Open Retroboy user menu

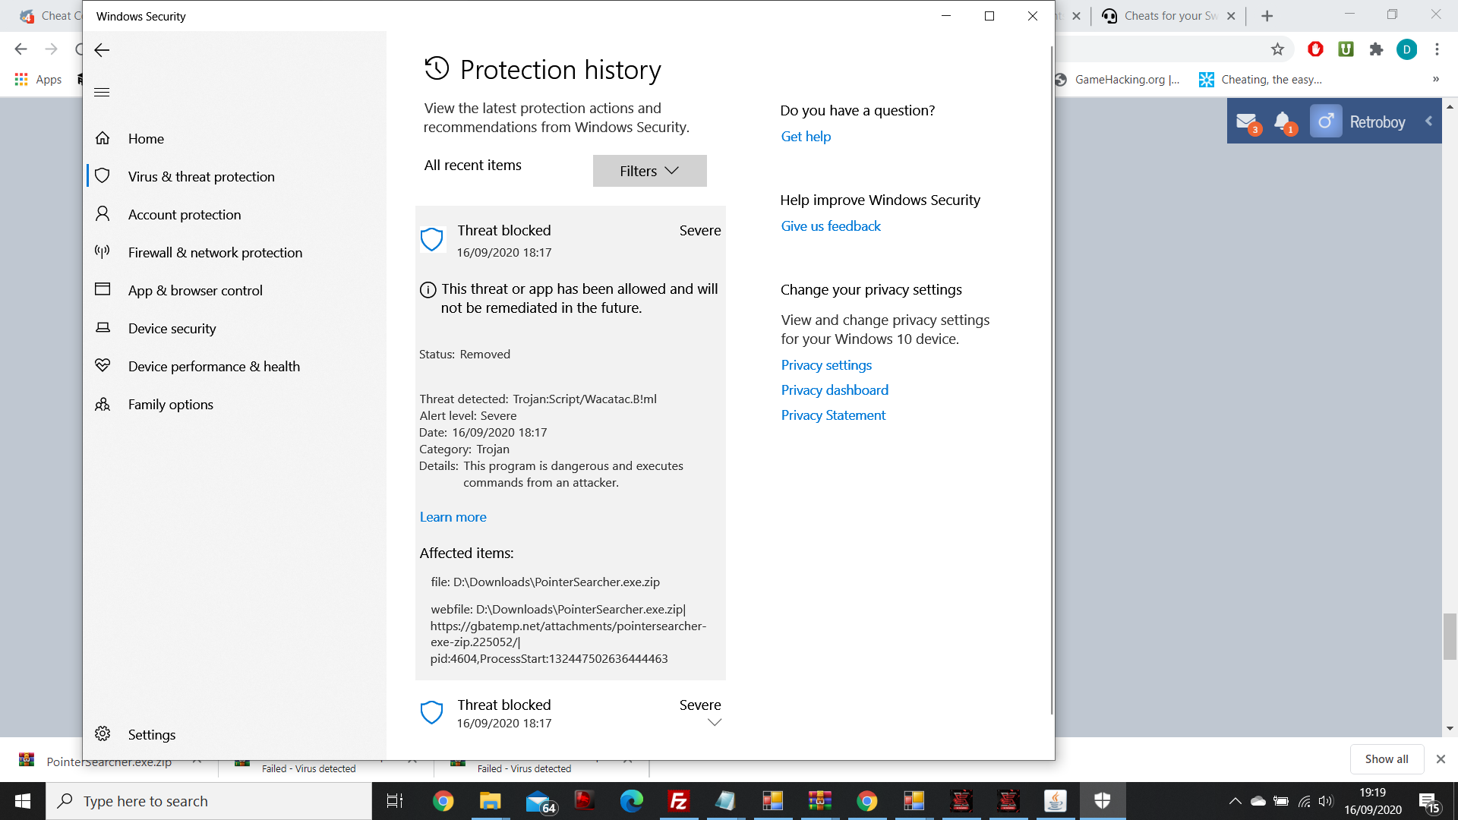click(1359, 121)
